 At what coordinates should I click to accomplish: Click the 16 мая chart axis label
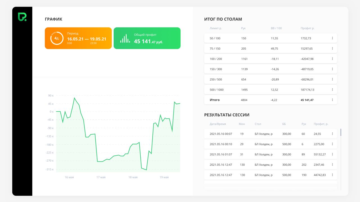[69, 177]
